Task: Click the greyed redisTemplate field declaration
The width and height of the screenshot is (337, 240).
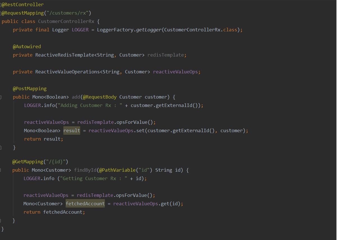Action: tap(166, 55)
